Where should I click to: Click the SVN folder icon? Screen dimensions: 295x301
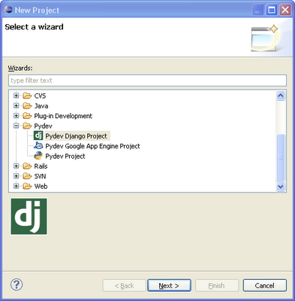[x=27, y=176]
